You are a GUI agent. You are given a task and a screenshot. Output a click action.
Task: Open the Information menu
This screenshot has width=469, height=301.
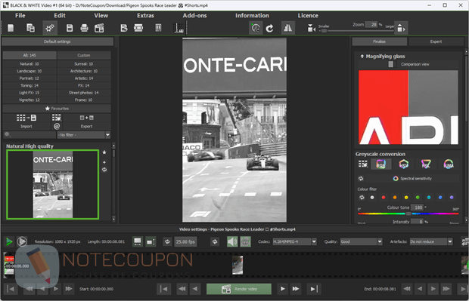tap(252, 16)
